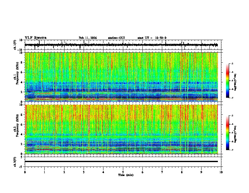Click tick label 1 on the Time axis
This screenshot has height=193, width=249.
(44, 172)
